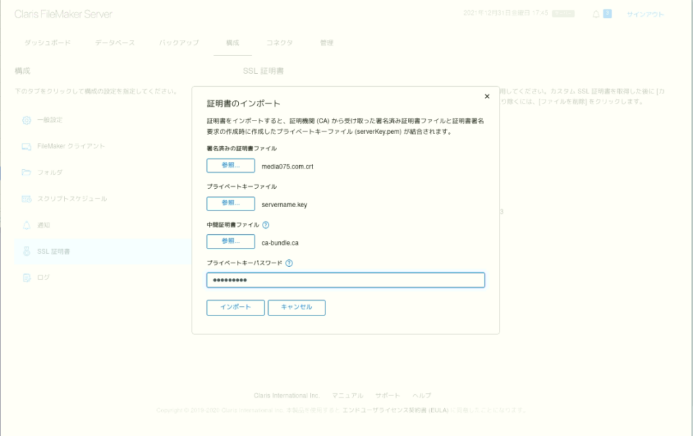Viewport: 693px width, 436px height.
Task: Close the certificate import dialog
Action: click(x=487, y=96)
